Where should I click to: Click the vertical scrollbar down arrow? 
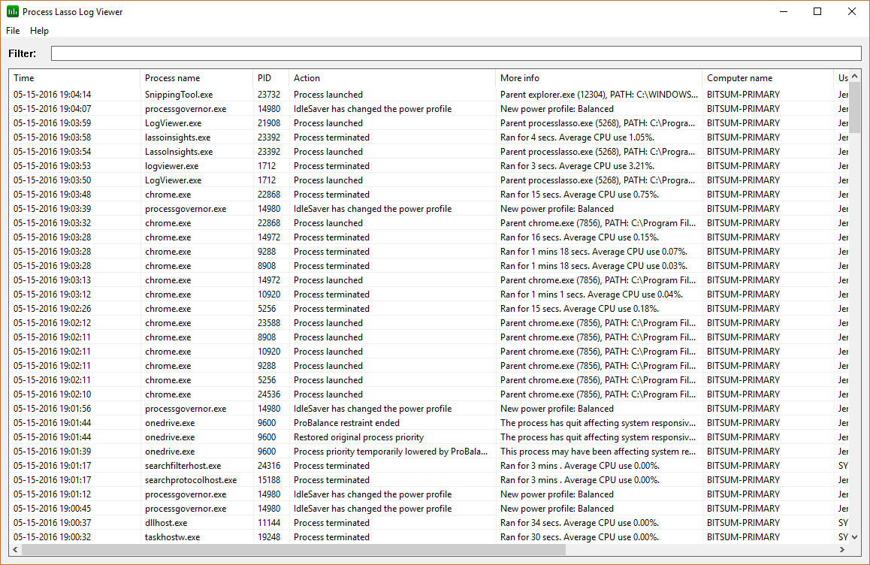(x=854, y=536)
